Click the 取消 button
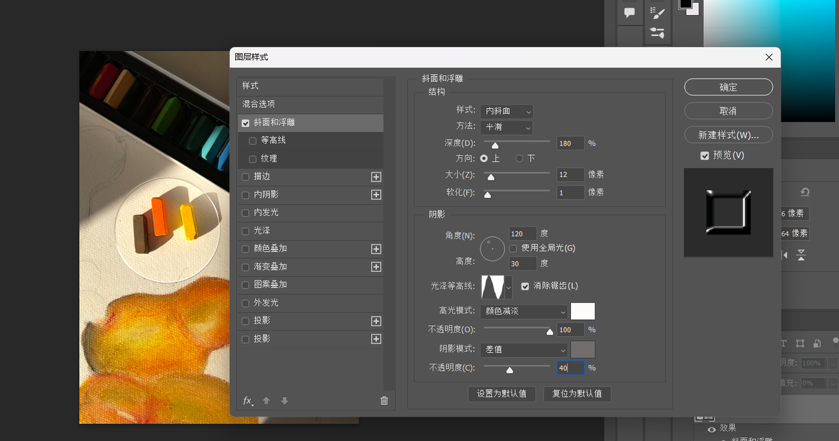 pos(728,111)
